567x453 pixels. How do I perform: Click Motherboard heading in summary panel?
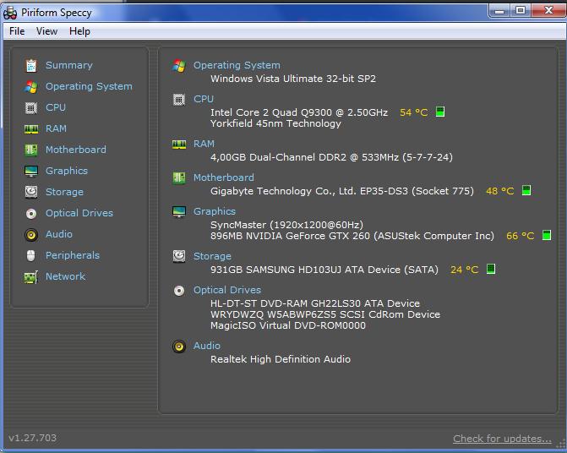click(224, 177)
